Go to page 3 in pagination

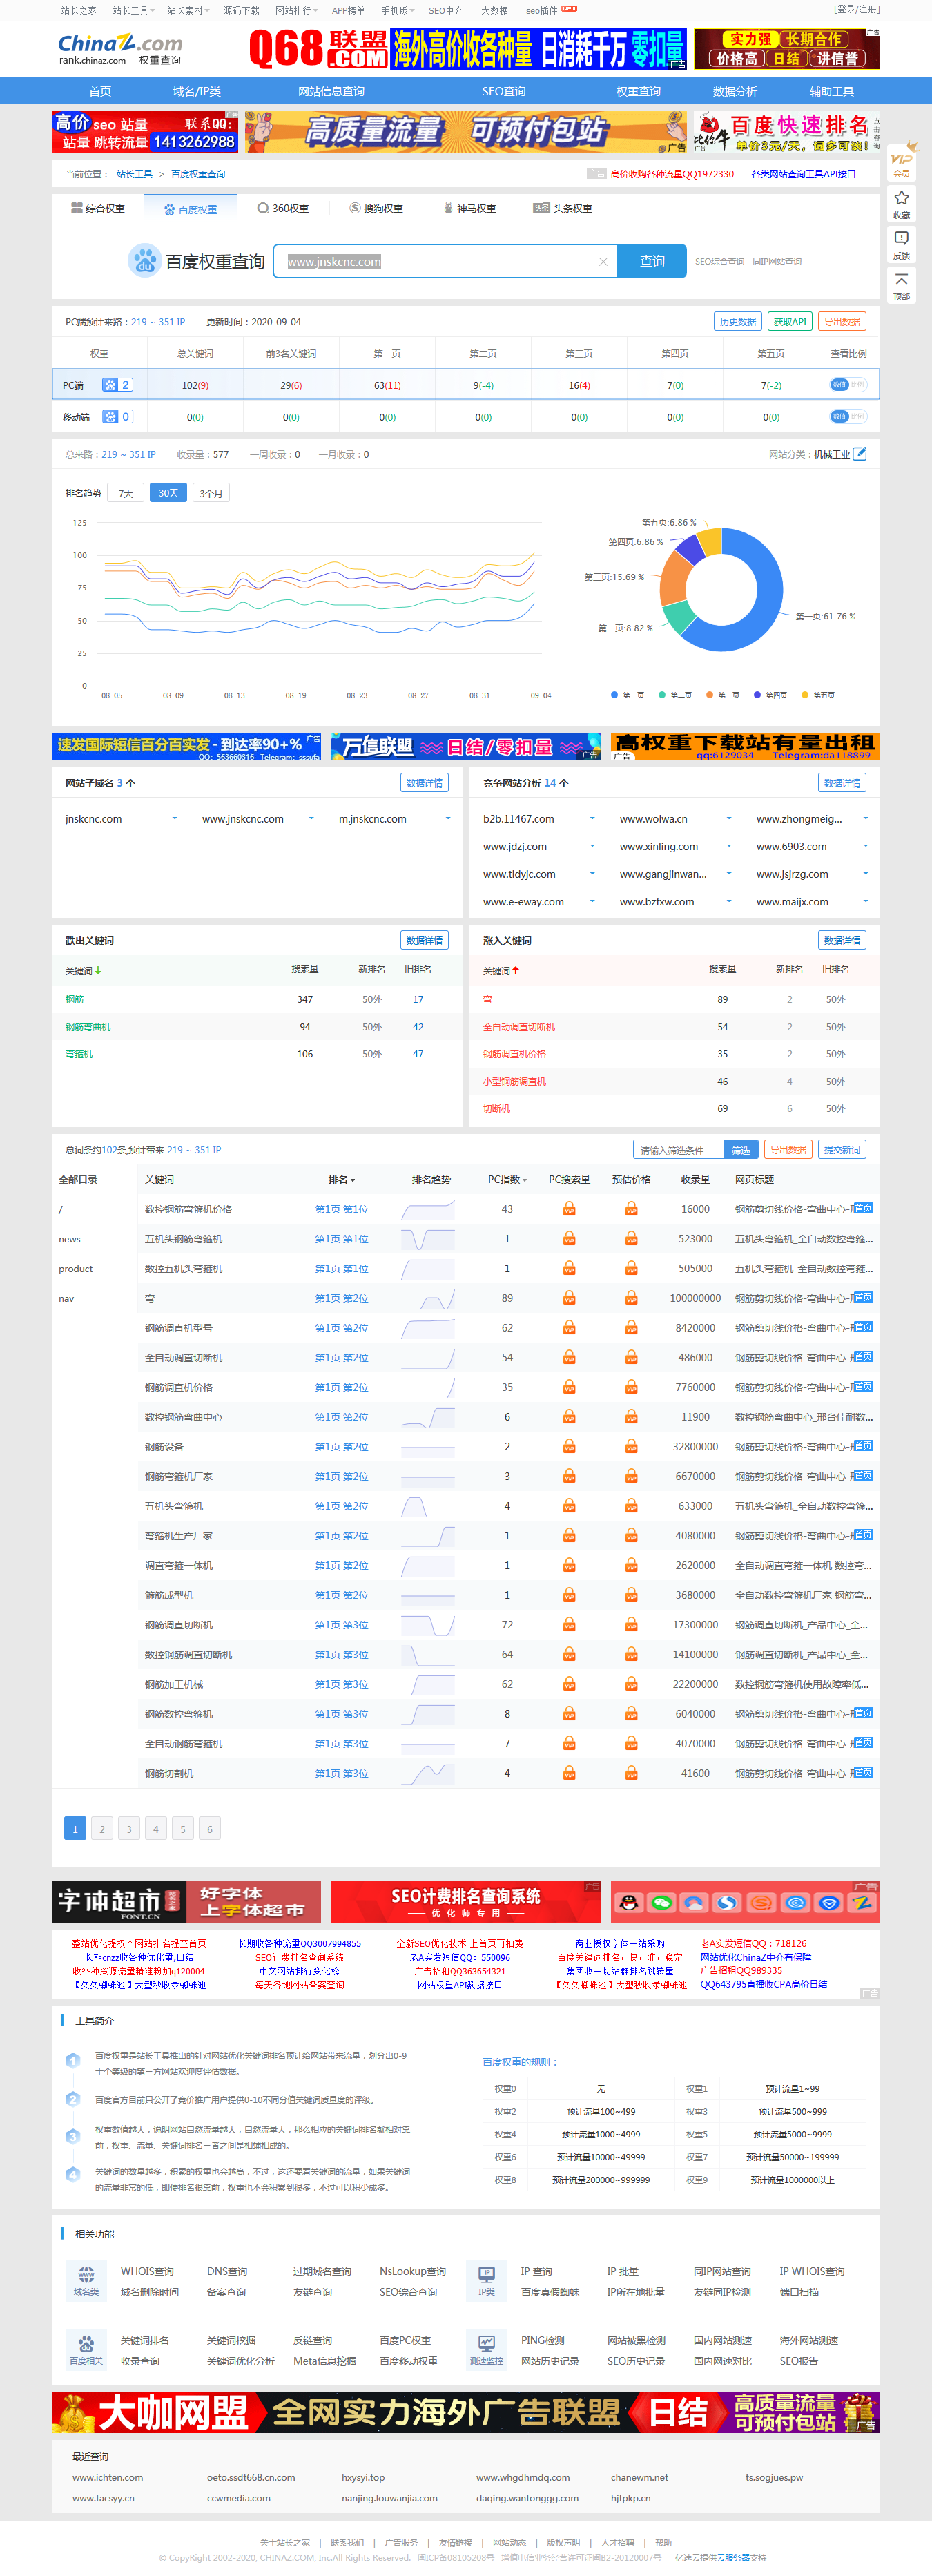129,1829
